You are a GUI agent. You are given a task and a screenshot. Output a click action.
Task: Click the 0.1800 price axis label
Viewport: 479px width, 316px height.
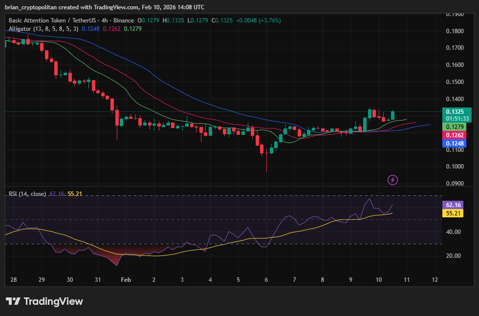pos(455,31)
